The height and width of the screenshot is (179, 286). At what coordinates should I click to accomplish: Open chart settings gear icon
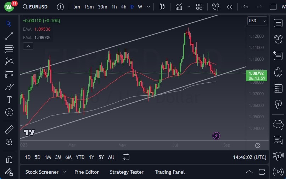[258, 145]
